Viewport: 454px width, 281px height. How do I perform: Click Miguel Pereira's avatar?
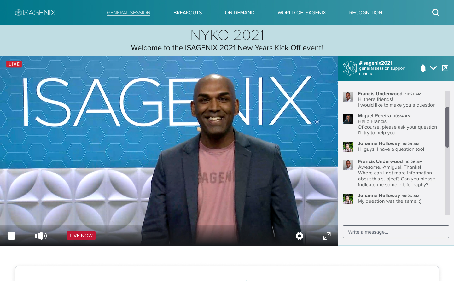click(x=348, y=119)
